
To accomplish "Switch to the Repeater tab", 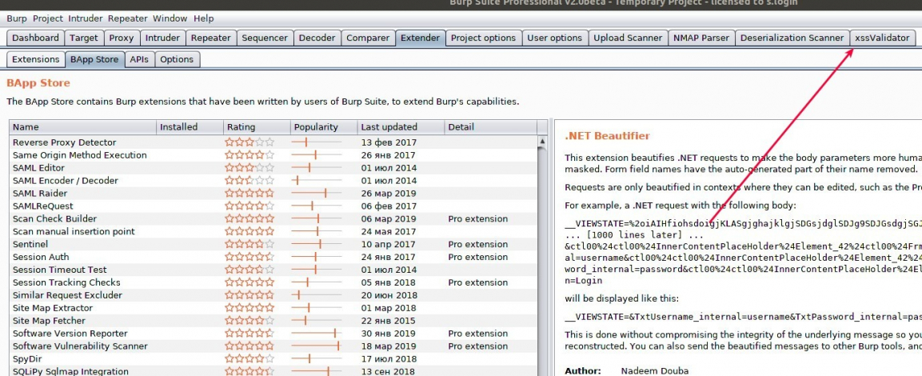I will (211, 38).
